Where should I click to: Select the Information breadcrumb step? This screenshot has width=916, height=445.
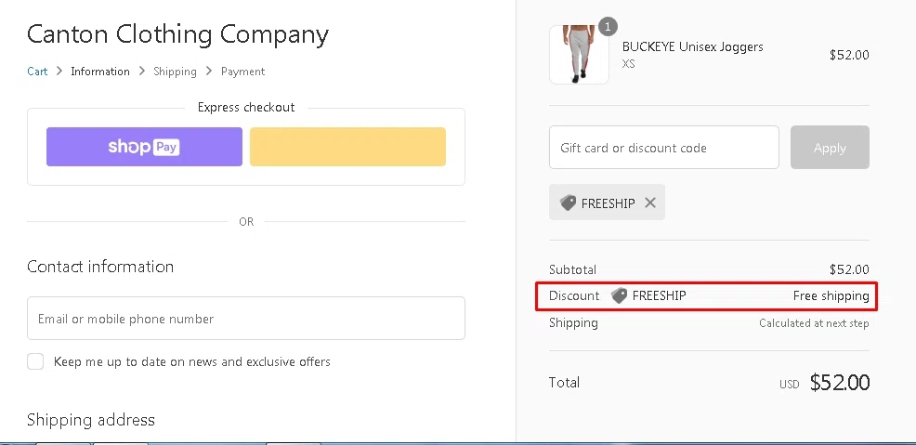(x=100, y=72)
